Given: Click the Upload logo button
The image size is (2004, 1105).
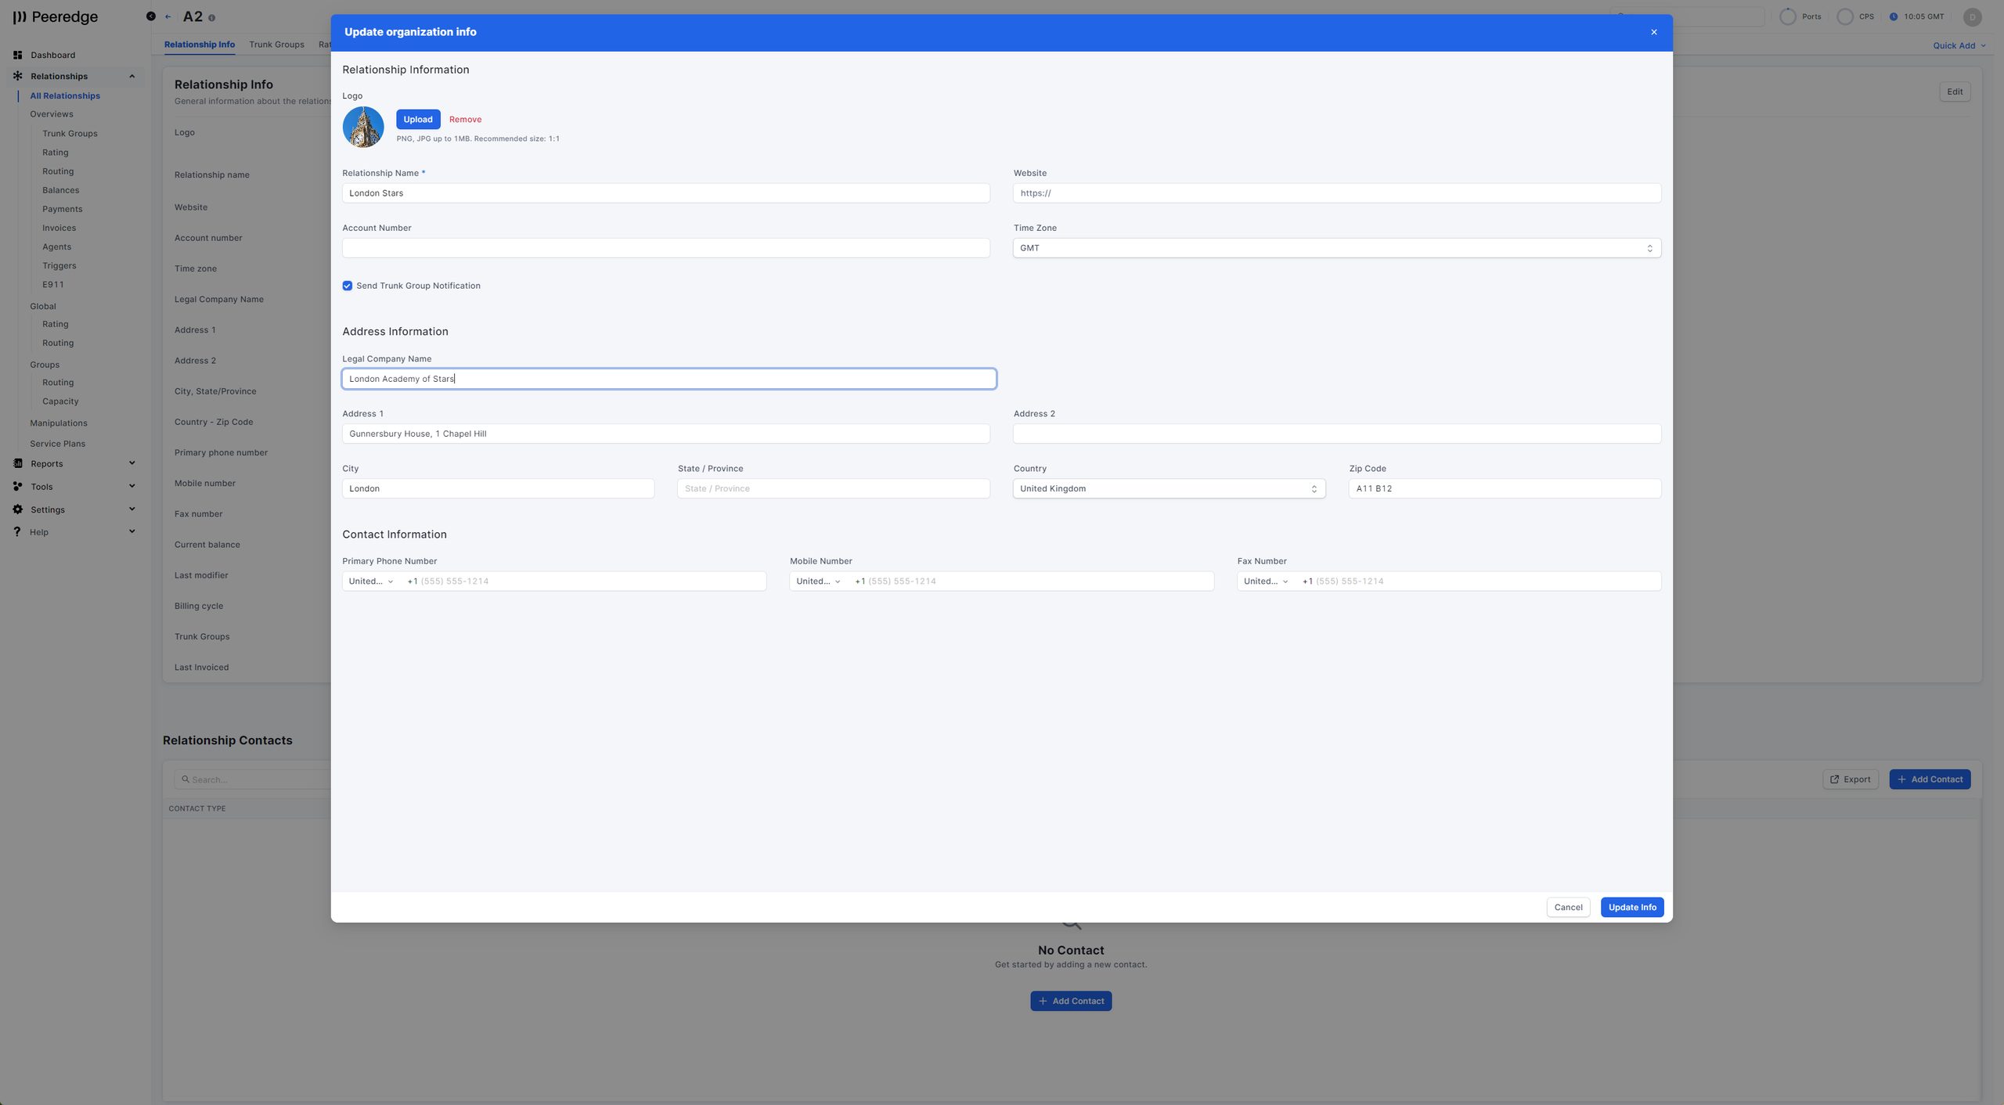Looking at the screenshot, I should (x=418, y=119).
